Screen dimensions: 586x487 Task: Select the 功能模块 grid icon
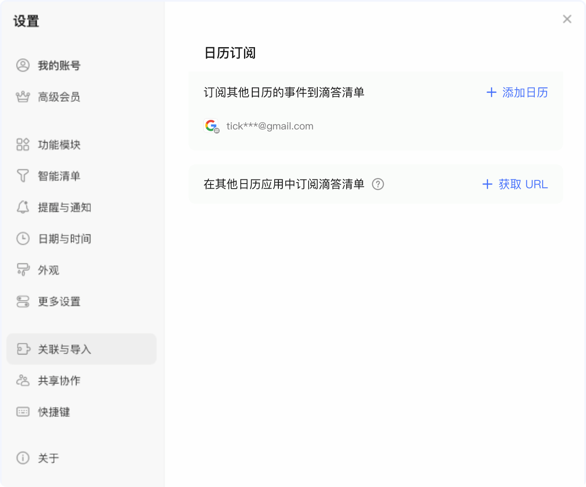(23, 145)
